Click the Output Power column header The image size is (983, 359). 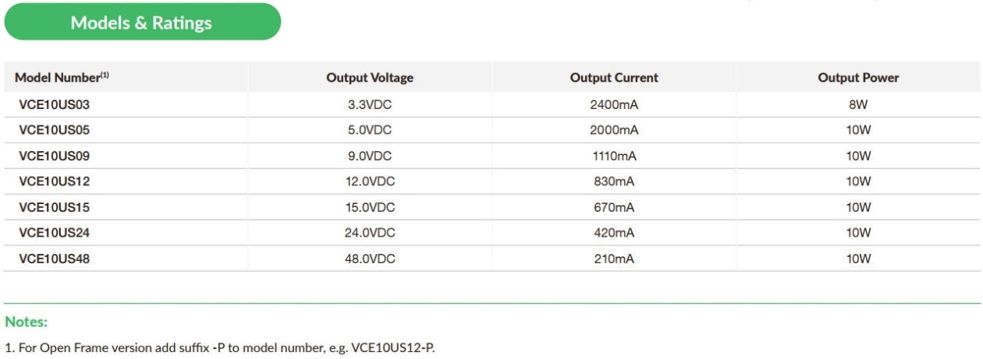coord(858,78)
